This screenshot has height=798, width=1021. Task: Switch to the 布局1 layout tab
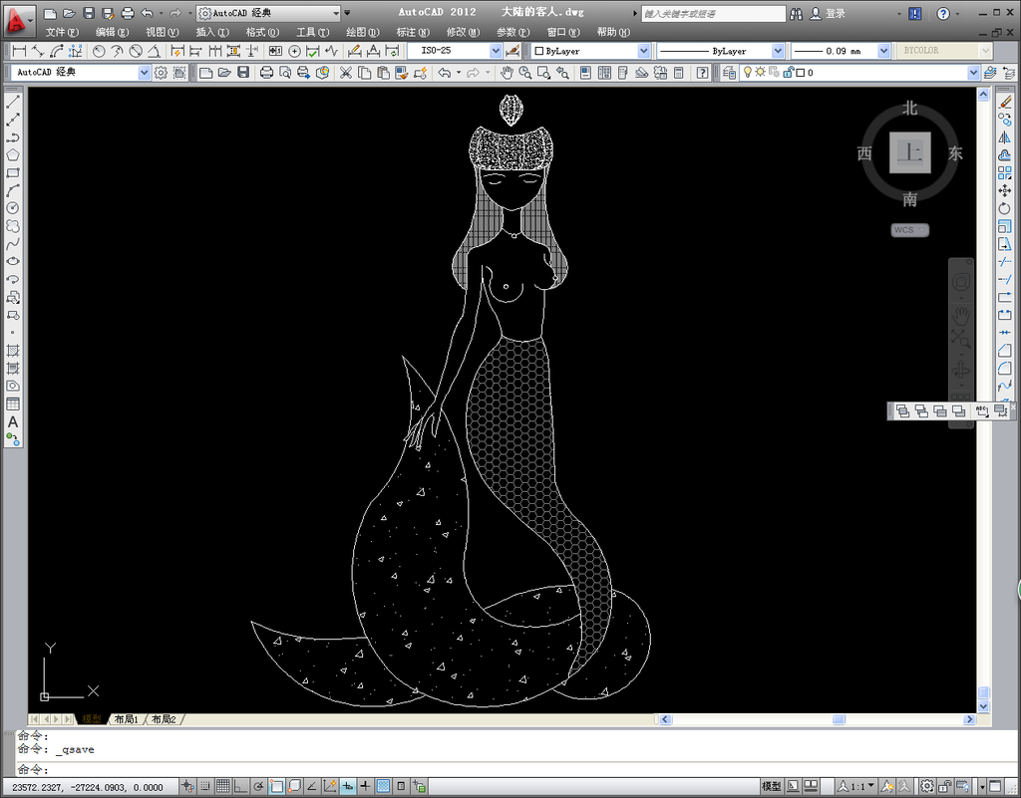[126, 719]
